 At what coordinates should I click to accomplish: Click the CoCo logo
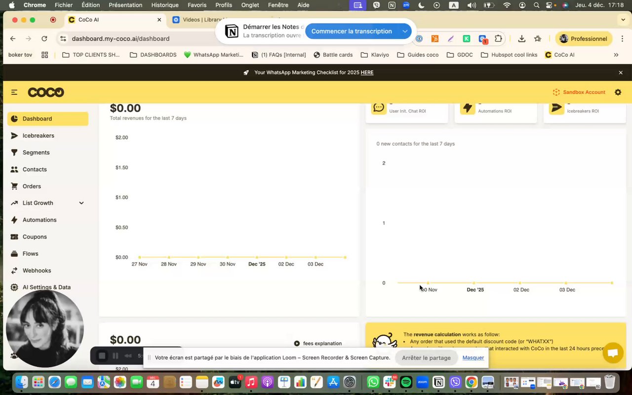tap(46, 92)
